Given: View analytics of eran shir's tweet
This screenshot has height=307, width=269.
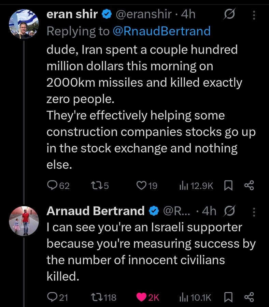Looking at the screenshot, I should coord(184,186).
